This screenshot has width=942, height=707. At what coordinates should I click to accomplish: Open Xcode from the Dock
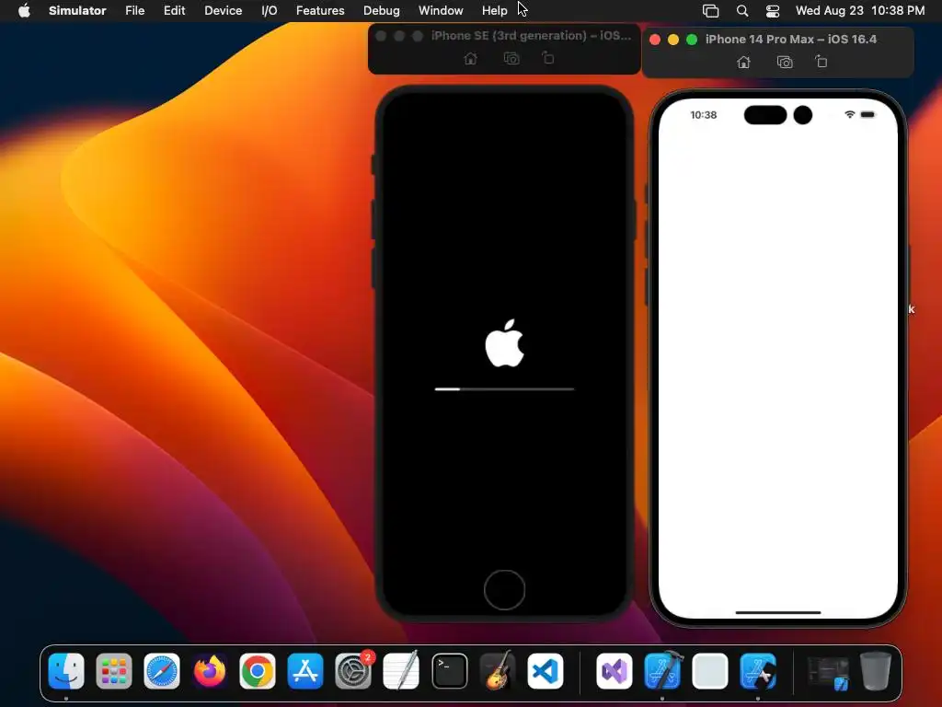tap(662, 670)
